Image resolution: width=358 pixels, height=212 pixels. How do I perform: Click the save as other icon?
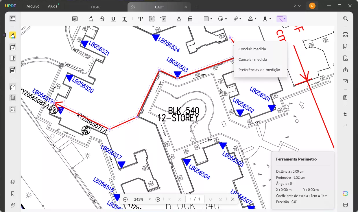[345, 98]
